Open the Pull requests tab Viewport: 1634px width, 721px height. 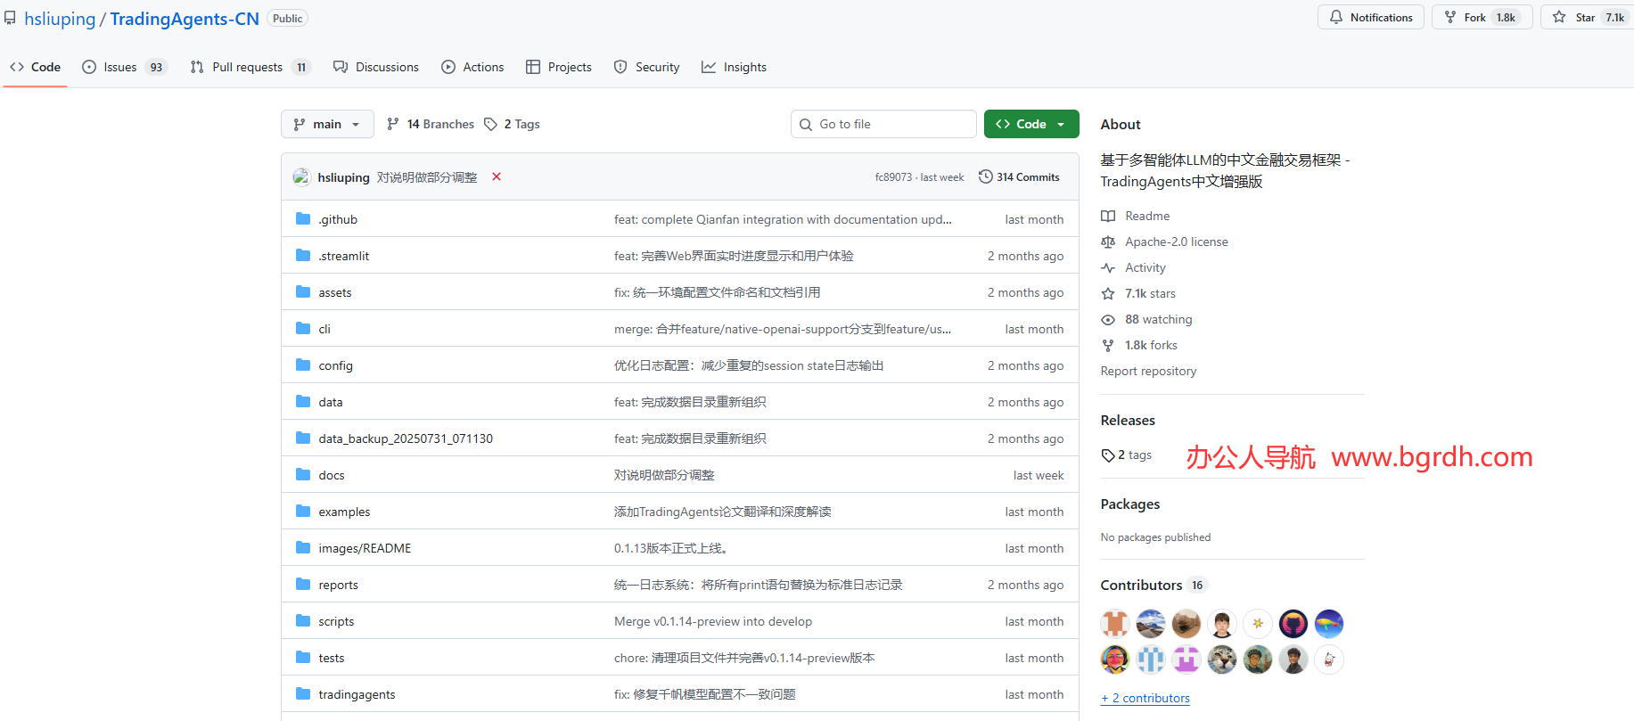pyautogui.click(x=247, y=67)
